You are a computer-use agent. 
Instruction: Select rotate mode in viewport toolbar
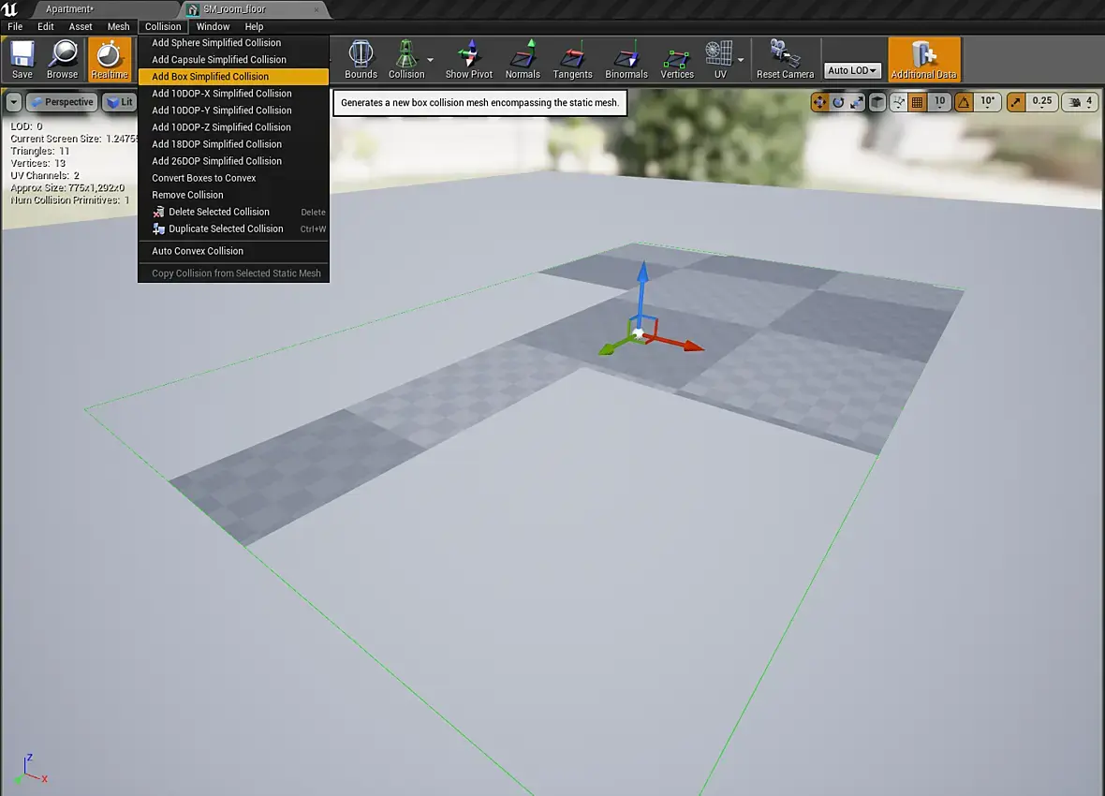tap(838, 102)
